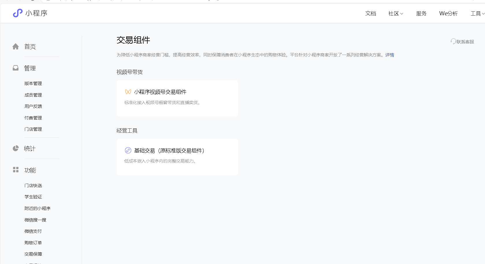Click the description starting 为降低小程序商家经营门槛
This screenshot has height=264, width=485.
[251, 55]
